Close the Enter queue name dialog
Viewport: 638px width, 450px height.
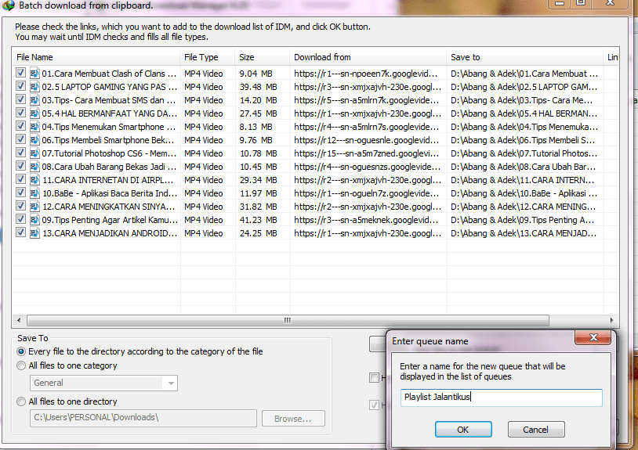click(x=593, y=337)
